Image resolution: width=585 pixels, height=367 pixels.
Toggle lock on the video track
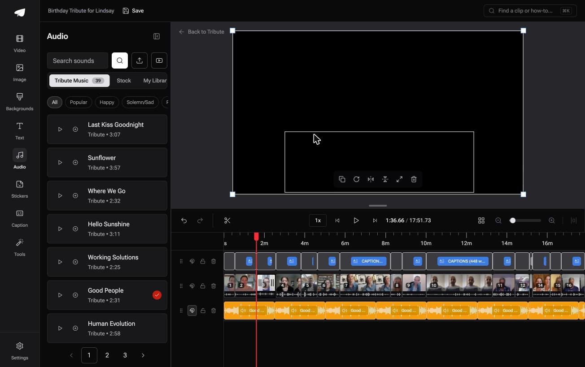pyautogui.click(x=203, y=286)
